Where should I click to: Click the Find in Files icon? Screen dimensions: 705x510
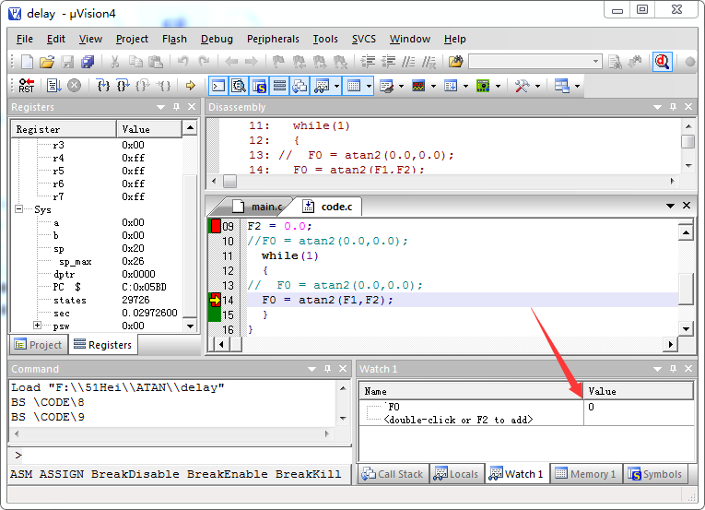pyautogui.click(x=455, y=62)
